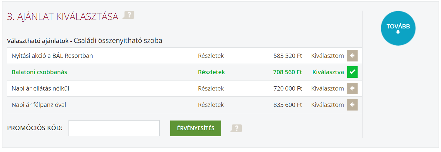Click the arrow icon for Napi ár félpanzióval
This screenshot has width=441, height=152.
pos(352,105)
